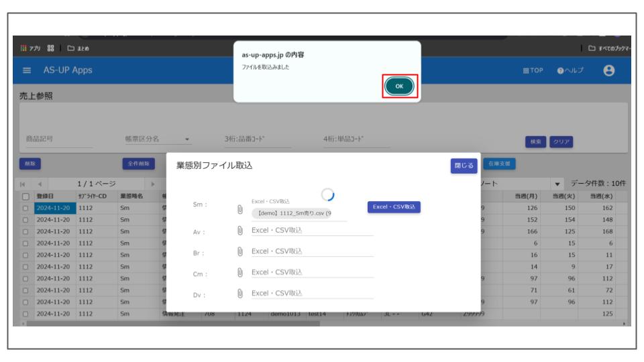
Task: Click the Cm row paperclip attach icon
Action: [x=240, y=272]
